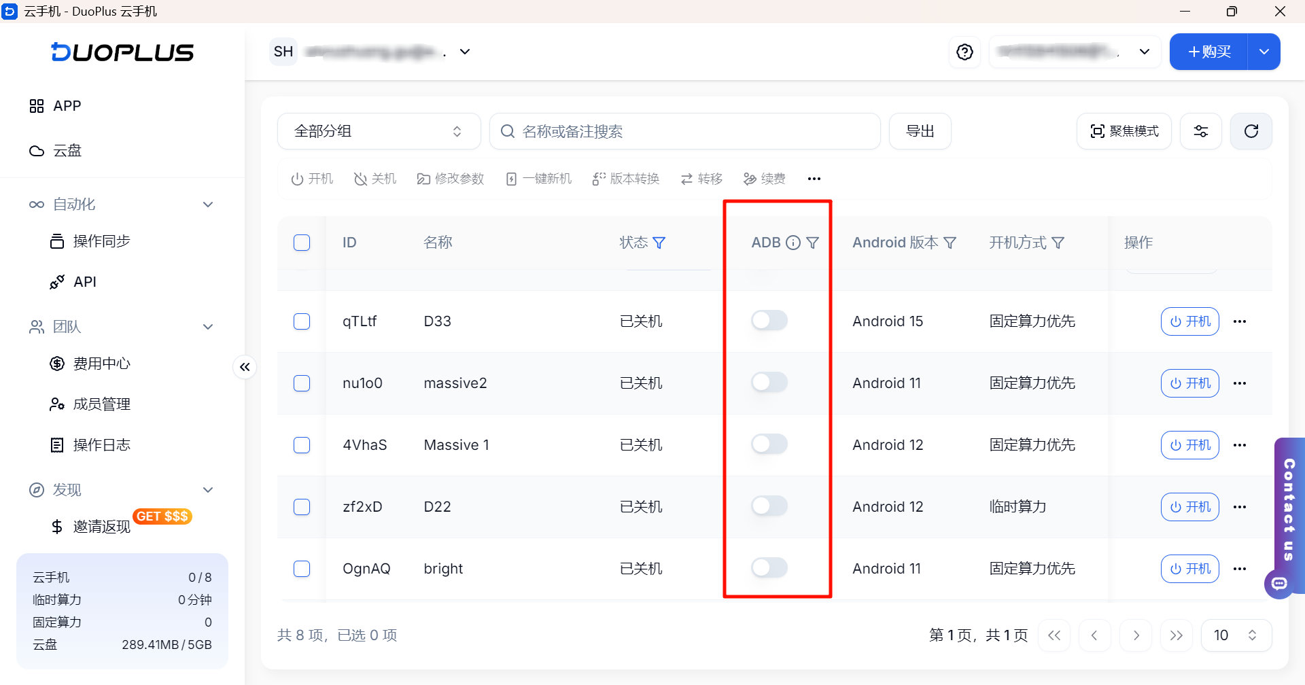Filter by 状态 funnel icon
Screen dimensions: 1305x685
tap(659, 243)
